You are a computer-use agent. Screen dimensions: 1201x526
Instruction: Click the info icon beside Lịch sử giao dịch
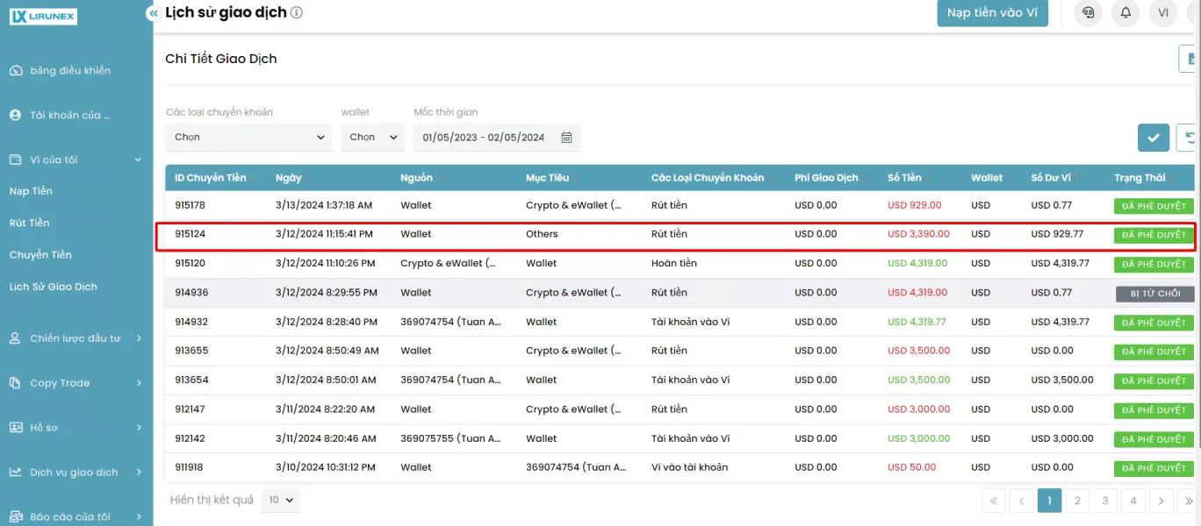click(297, 13)
